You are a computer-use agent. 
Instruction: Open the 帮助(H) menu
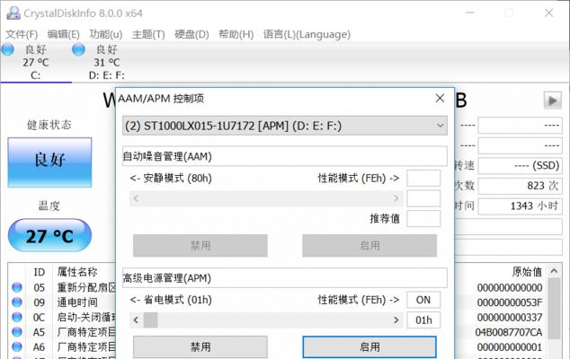[x=236, y=34]
